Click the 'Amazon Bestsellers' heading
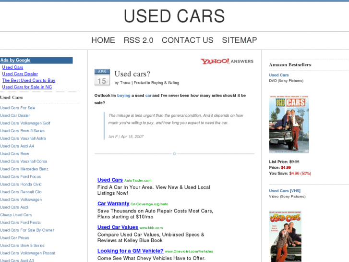The width and height of the screenshot is (349, 262). (290, 65)
